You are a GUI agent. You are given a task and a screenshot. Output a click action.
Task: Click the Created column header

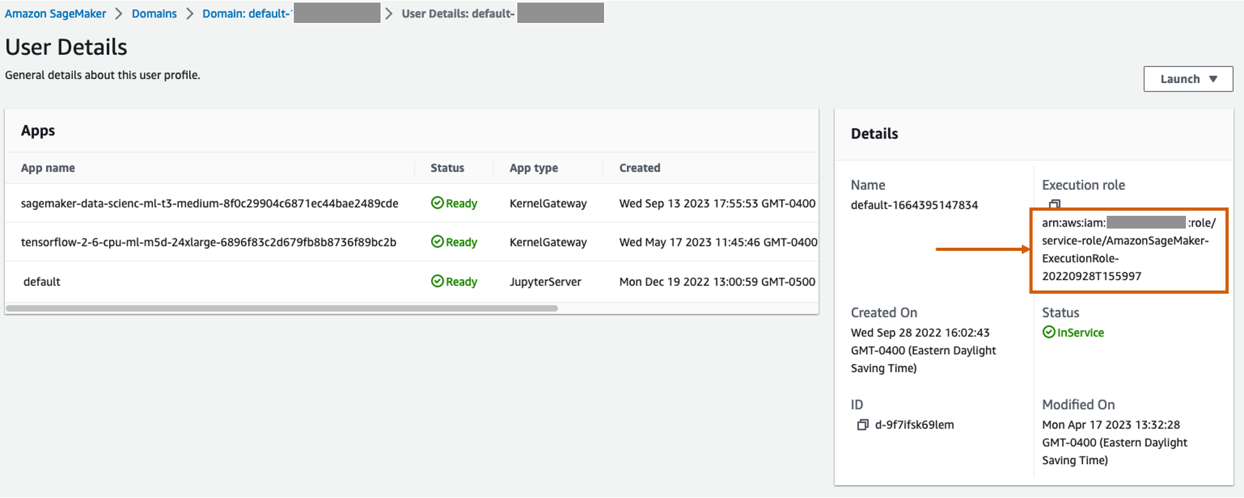[640, 168]
